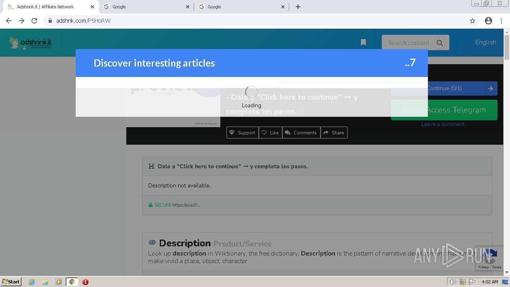
Task: Open reCAPTCHA Terms link
Action: (x=497, y=267)
